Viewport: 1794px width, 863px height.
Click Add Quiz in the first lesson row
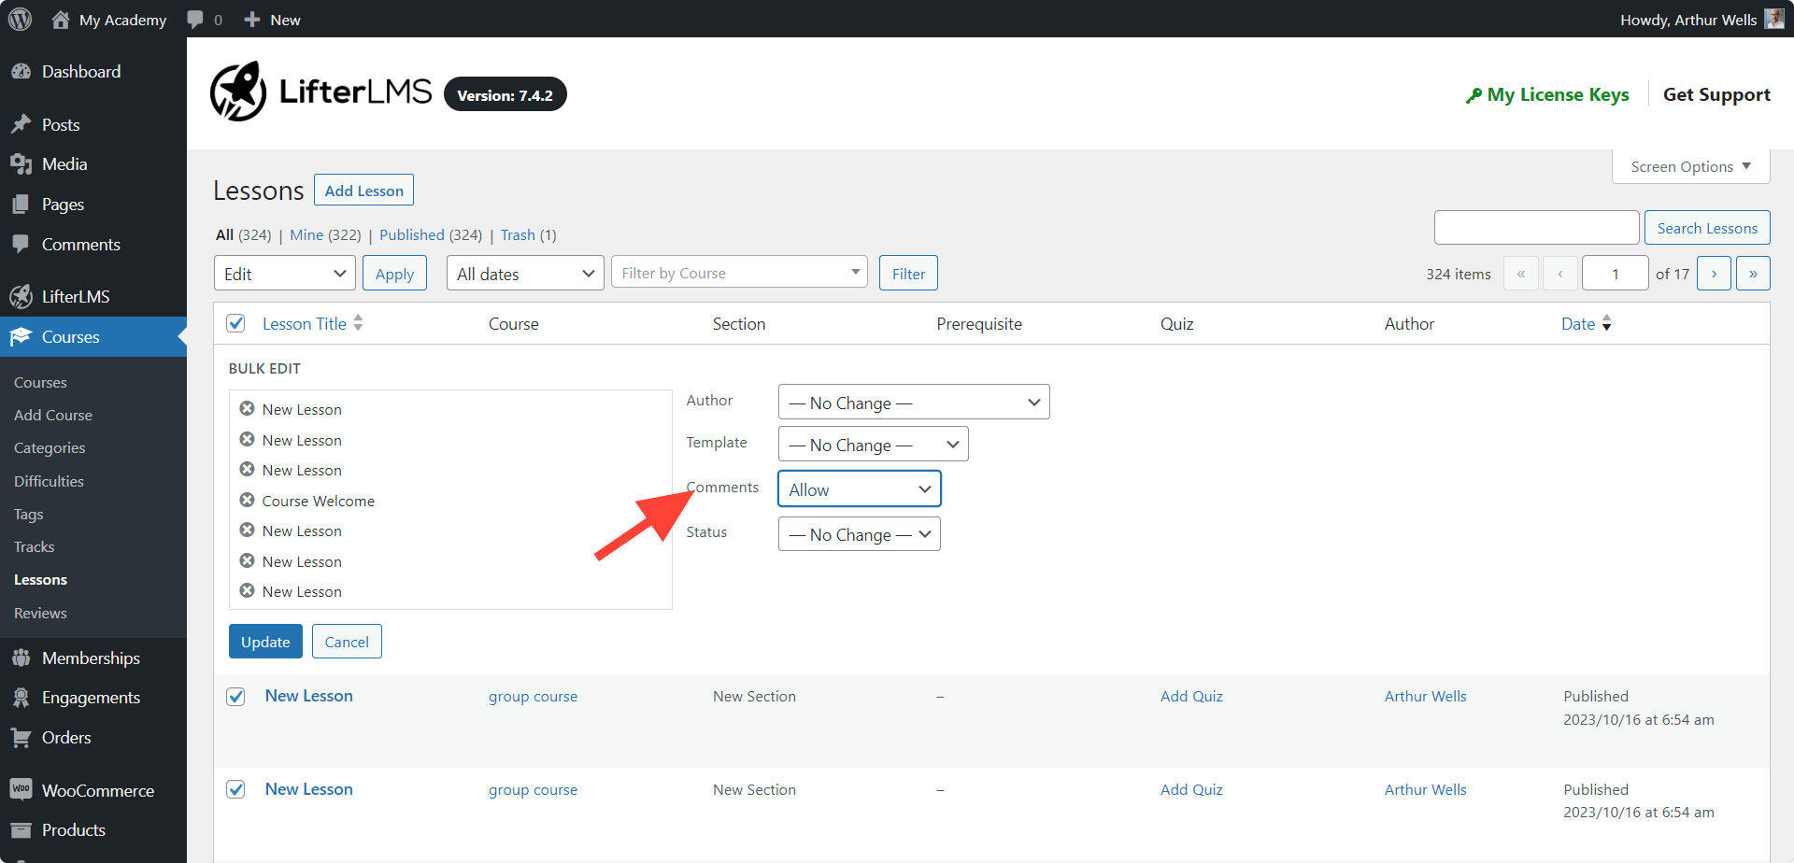click(1191, 697)
